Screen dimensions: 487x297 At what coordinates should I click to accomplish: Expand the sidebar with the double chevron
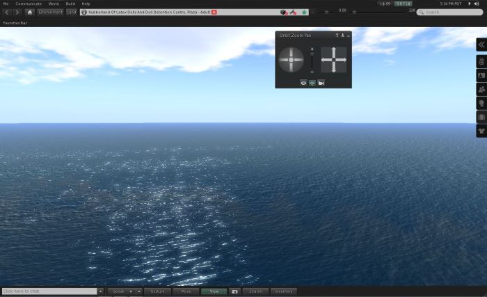[481, 45]
